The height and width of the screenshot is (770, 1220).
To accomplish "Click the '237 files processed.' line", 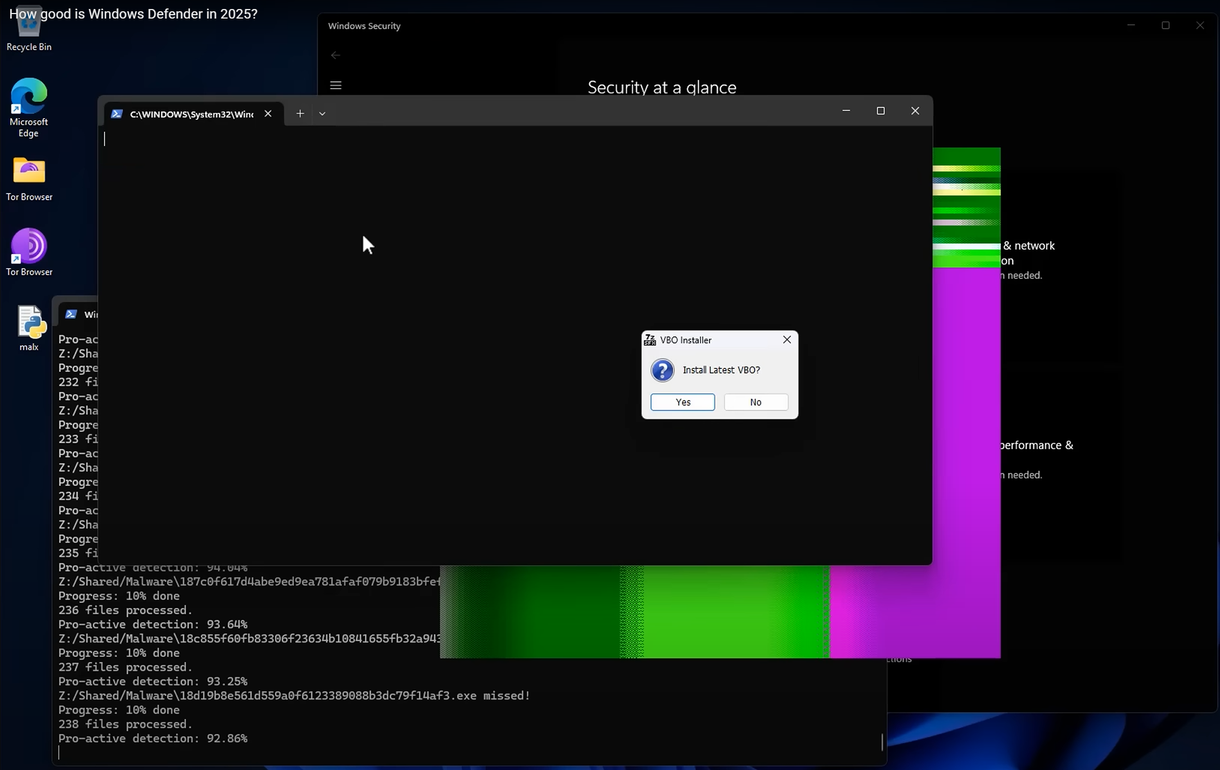I will [125, 667].
